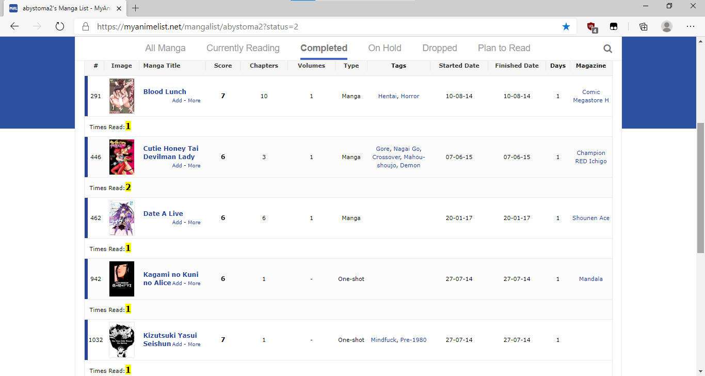Open the browser Collections icon
This screenshot has width=705, height=376.
[643, 26]
